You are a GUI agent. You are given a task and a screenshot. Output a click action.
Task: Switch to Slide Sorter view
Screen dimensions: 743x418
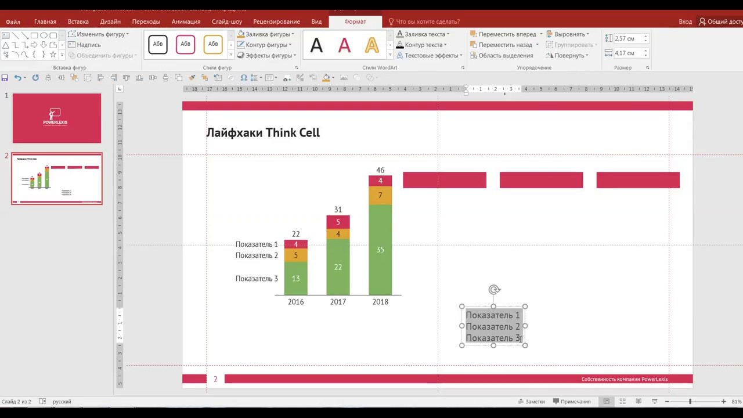[x=622, y=402]
